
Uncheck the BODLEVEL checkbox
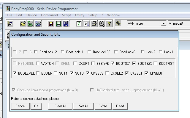tap(15, 73)
